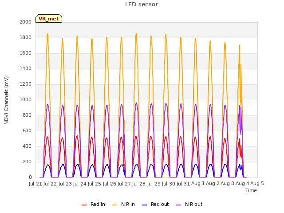Click the 0 y-axis tick label
Screen dimensions: 284x213
tap(30, 177)
